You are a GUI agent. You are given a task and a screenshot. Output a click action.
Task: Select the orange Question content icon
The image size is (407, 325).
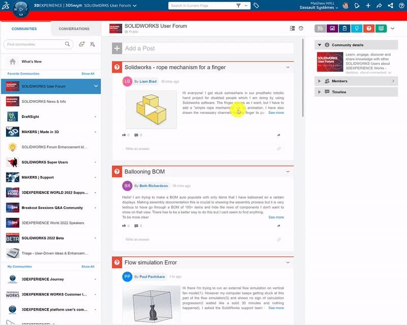click(x=369, y=28)
